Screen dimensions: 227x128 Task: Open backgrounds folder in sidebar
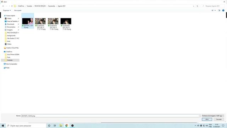tap(11, 36)
